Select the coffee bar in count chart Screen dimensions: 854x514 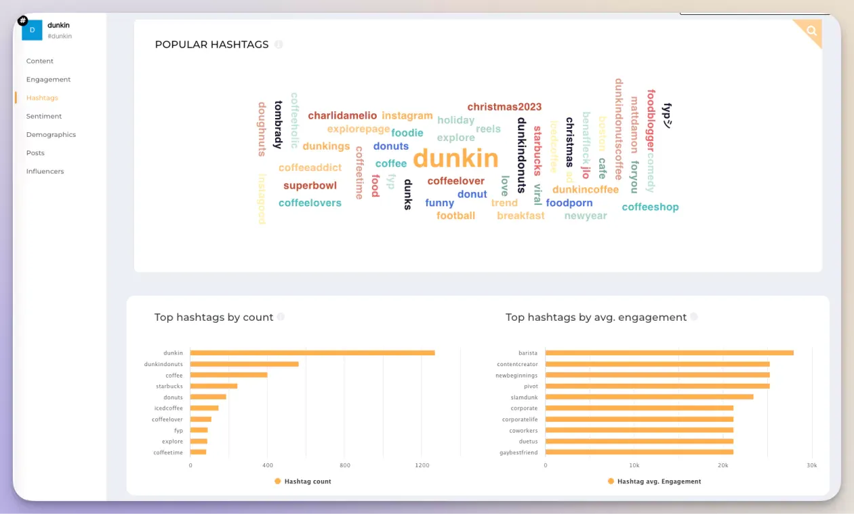(x=229, y=375)
